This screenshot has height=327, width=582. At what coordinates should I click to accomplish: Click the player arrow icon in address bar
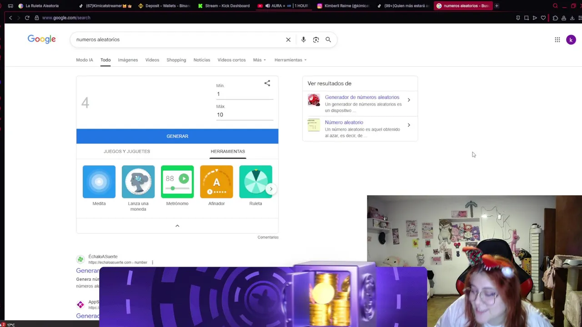pyautogui.click(x=535, y=18)
